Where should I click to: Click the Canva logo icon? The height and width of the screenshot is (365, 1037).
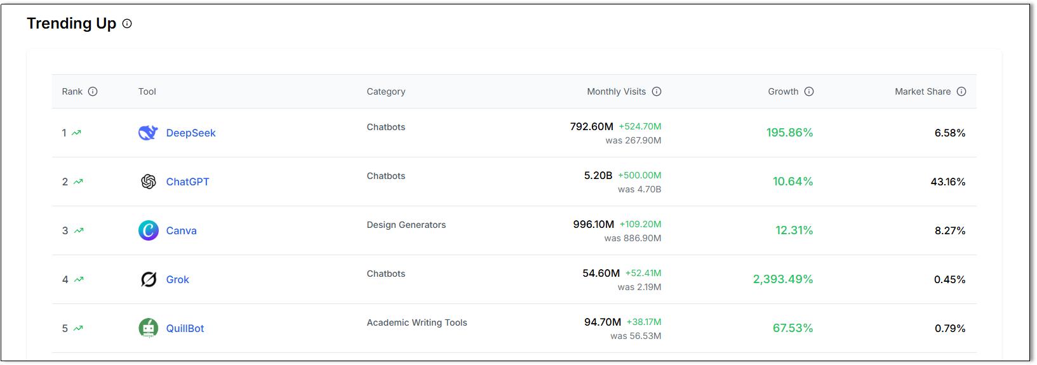(148, 230)
